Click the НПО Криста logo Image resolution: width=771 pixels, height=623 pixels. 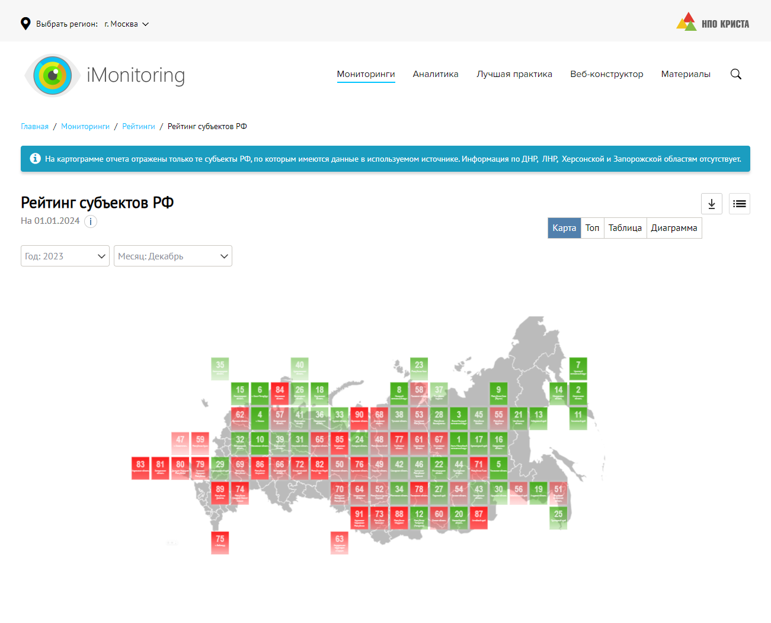coord(713,22)
